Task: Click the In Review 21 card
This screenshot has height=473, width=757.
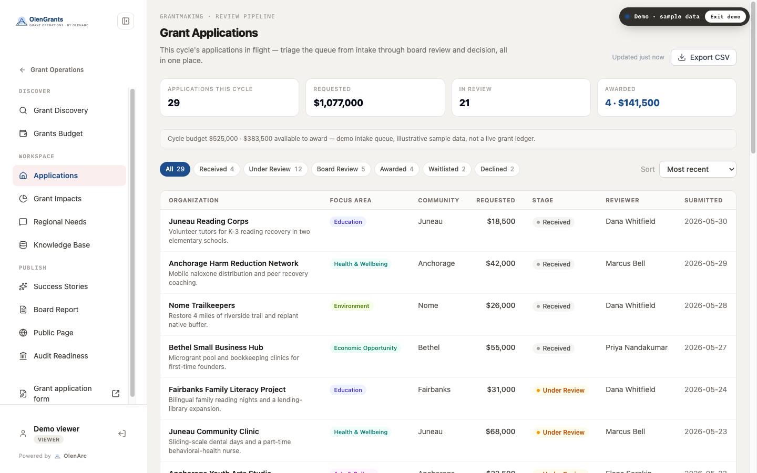Action: 521,98
